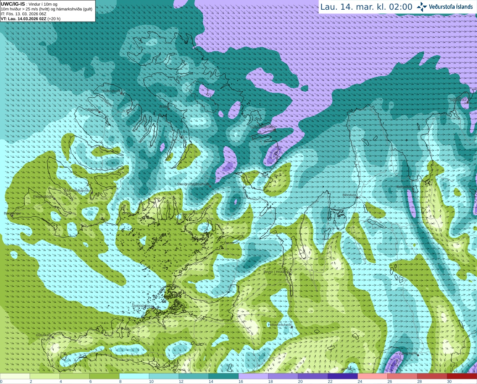Pick the above-30 m/s dark red legend swatch

tap(462, 376)
